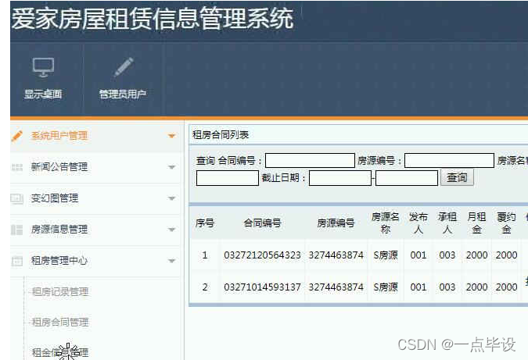Expand the 房源信息管理 menu arrow

point(172,230)
